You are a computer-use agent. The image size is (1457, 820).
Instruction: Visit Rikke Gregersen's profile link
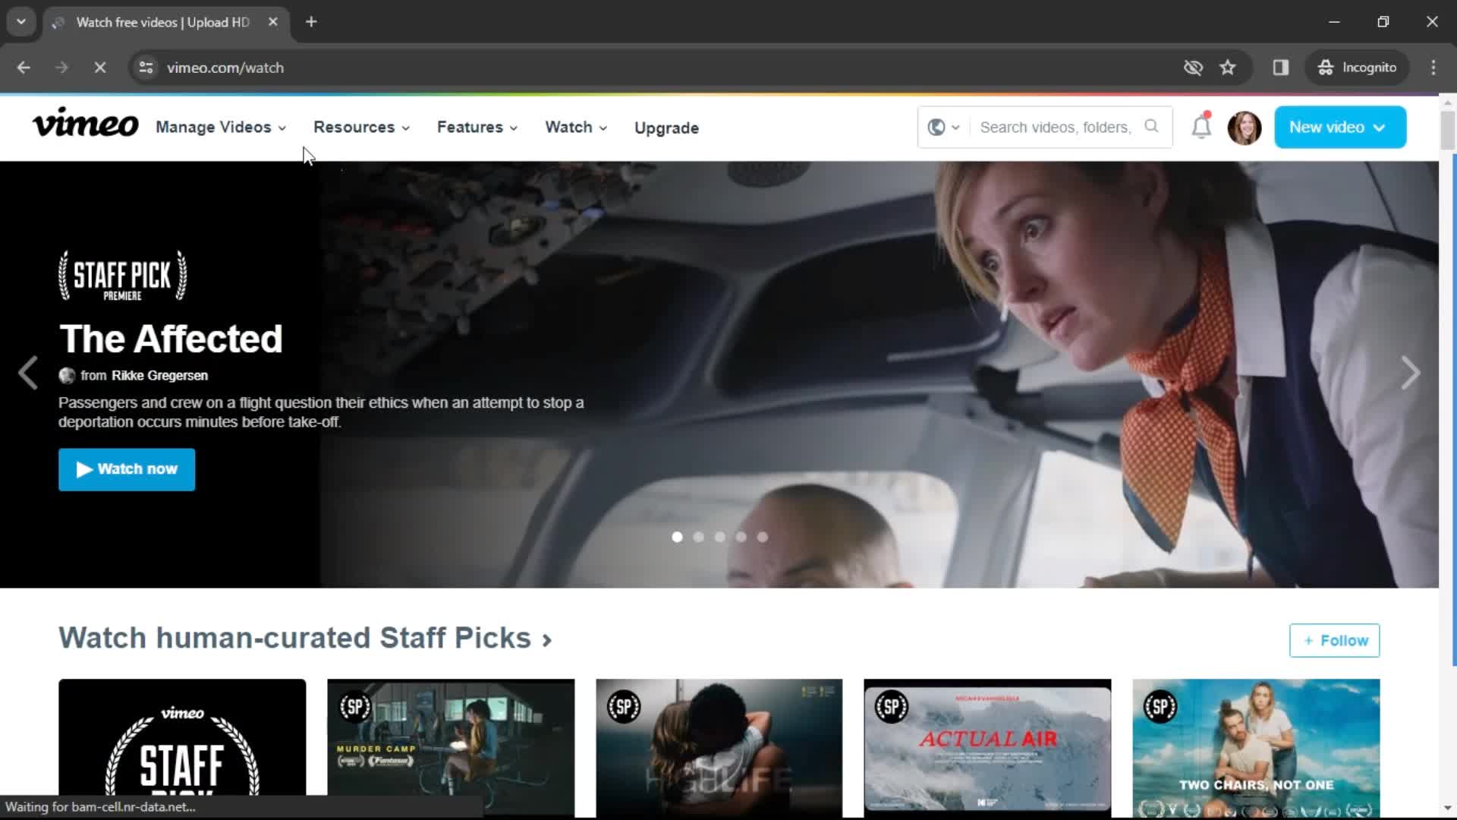click(159, 376)
